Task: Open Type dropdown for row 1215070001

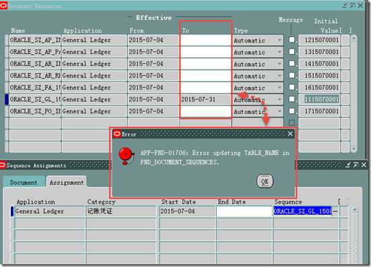Action: point(279,40)
